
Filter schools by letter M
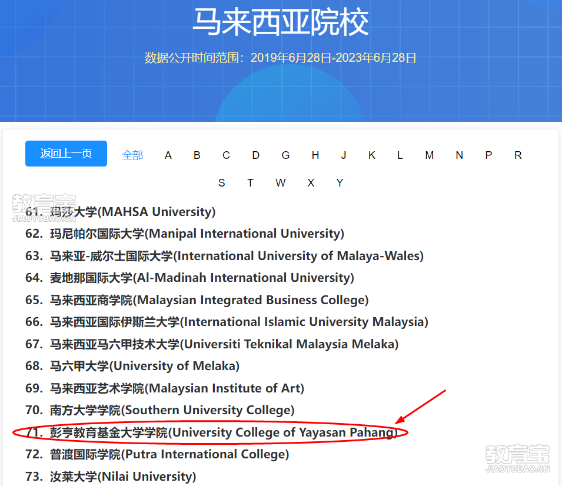[x=430, y=155]
